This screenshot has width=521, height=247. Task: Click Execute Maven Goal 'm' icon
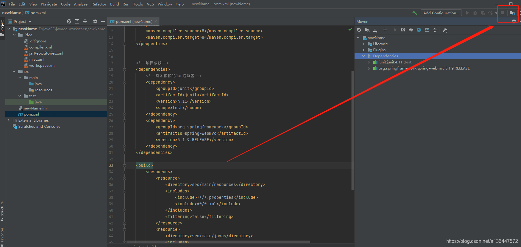tap(403, 30)
